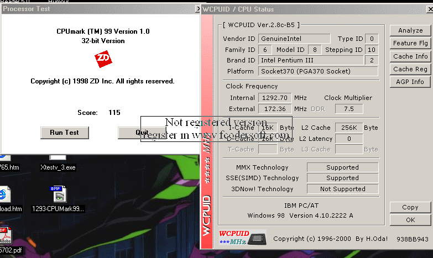Click 'Copyright (c) 1996-2000 By H.Oda!' text
Image resolution: width=433 pixels, height=258 pixels.
coord(331,239)
